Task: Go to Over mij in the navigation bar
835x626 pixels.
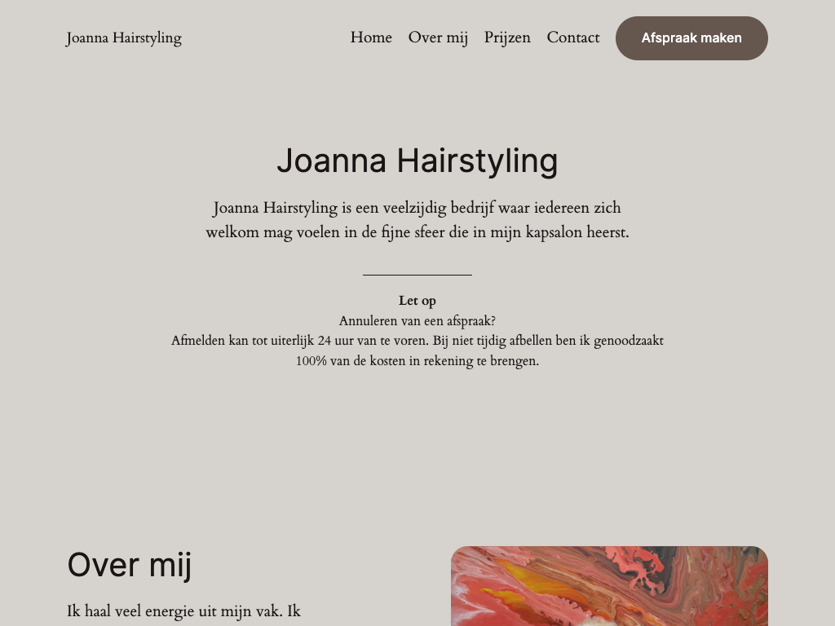Action: coord(438,37)
